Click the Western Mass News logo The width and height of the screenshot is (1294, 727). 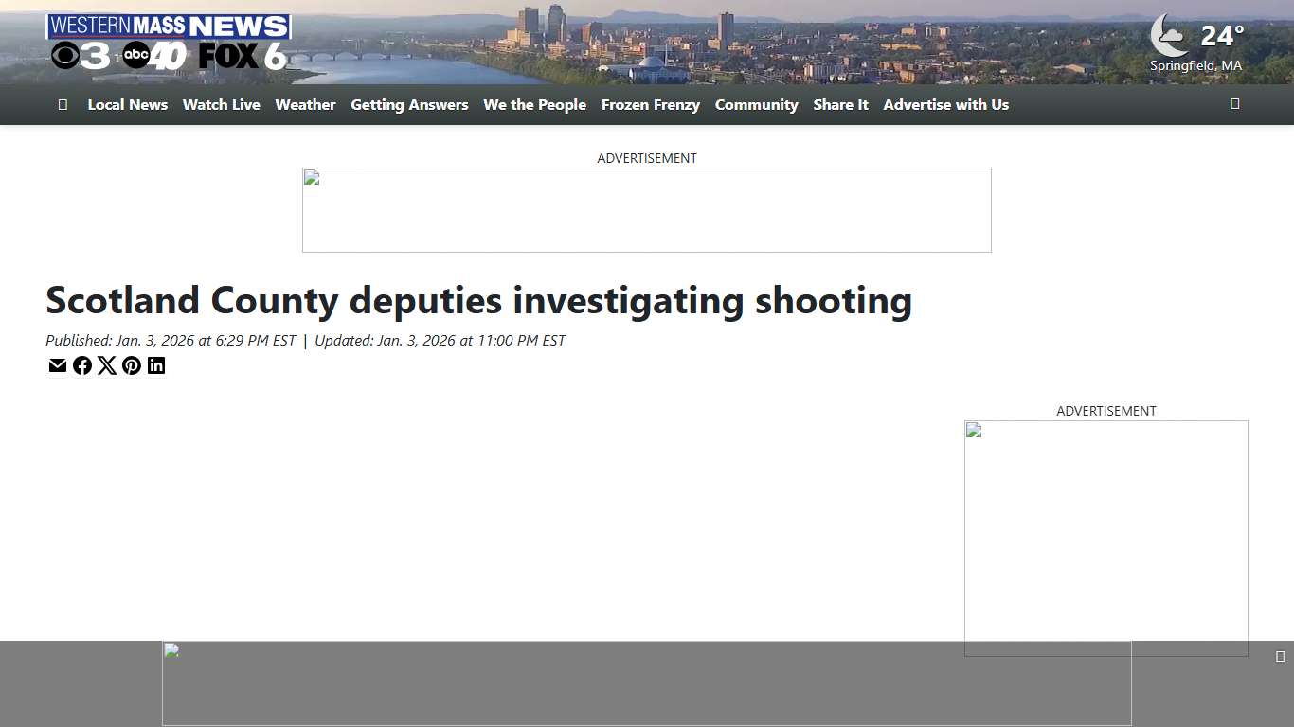pos(169,40)
